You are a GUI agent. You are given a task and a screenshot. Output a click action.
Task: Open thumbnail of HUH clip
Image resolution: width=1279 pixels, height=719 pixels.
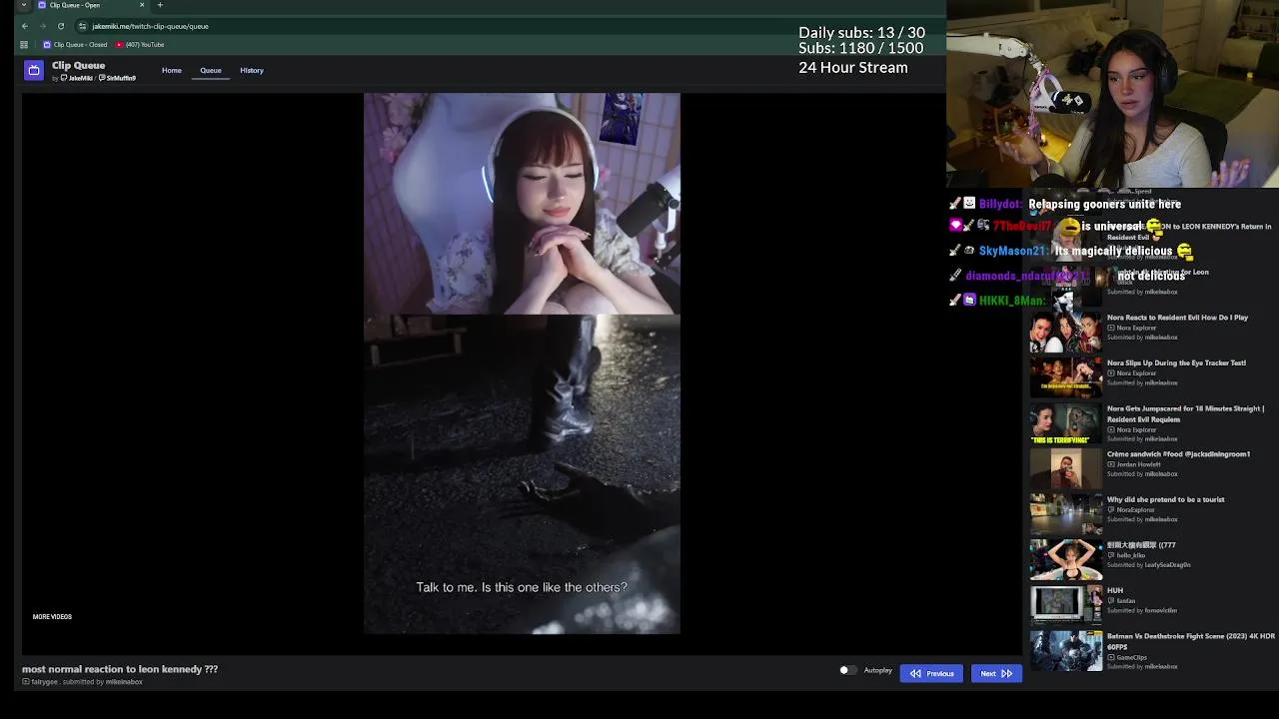click(1066, 605)
